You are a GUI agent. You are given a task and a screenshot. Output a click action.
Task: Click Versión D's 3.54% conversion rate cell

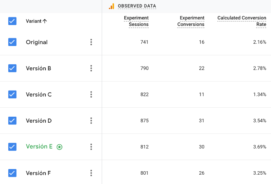[x=259, y=121]
